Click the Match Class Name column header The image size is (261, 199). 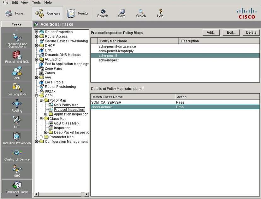pos(133,97)
